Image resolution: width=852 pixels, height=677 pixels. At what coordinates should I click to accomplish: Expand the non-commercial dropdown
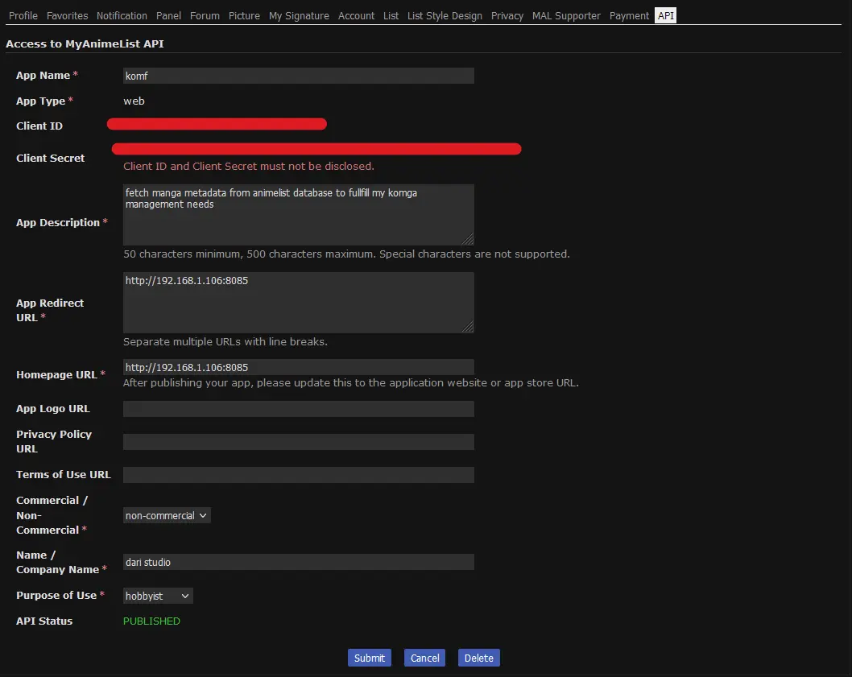click(167, 515)
